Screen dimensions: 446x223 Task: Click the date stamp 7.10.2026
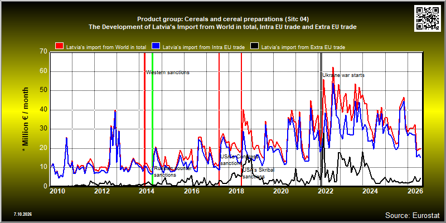point(23,214)
